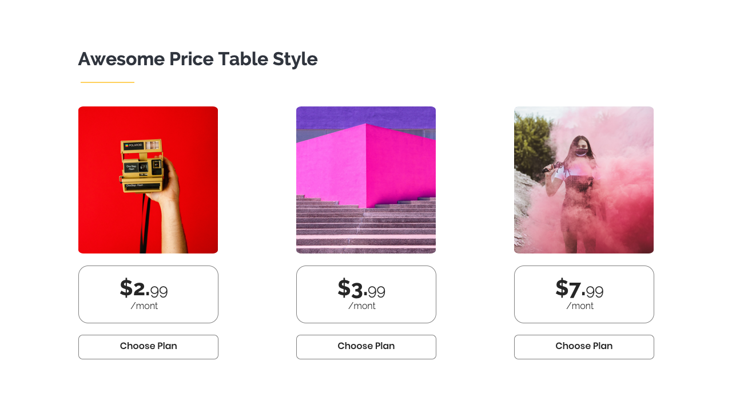Click Choose Plan under the $3.99 price
This screenshot has width=732, height=412.
pyautogui.click(x=366, y=347)
